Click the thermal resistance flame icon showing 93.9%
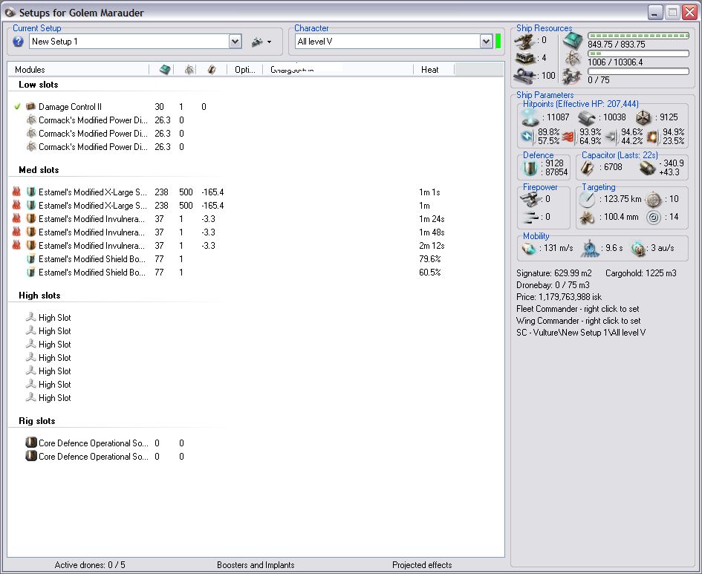Image resolution: width=702 pixels, height=574 pixels. [x=570, y=137]
